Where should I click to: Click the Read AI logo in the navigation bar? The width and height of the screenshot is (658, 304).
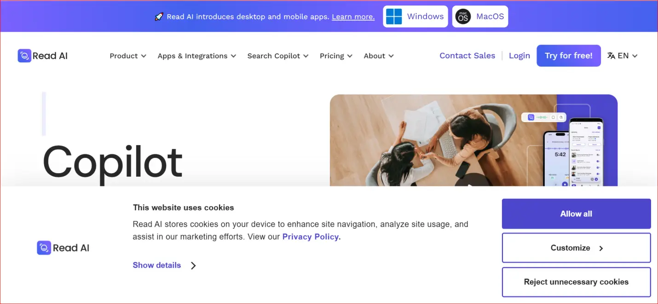pyautogui.click(x=42, y=55)
